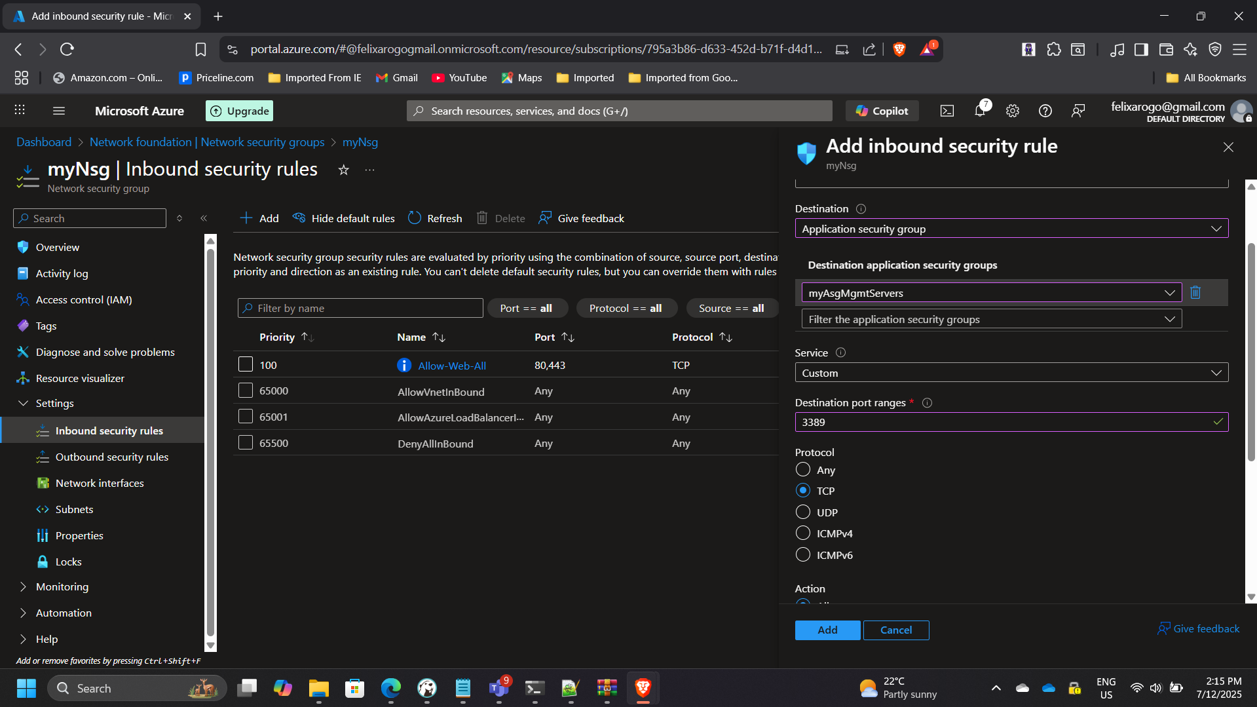The width and height of the screenshot is (1257, 707).
Task: Click Refresh in the rules toolbar
Action: (x=435, y=218)
